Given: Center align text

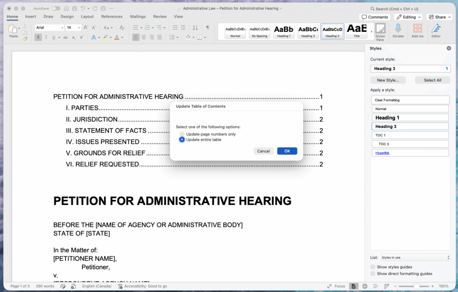Looking at the screenshot, I should click(x=144, y=37).
